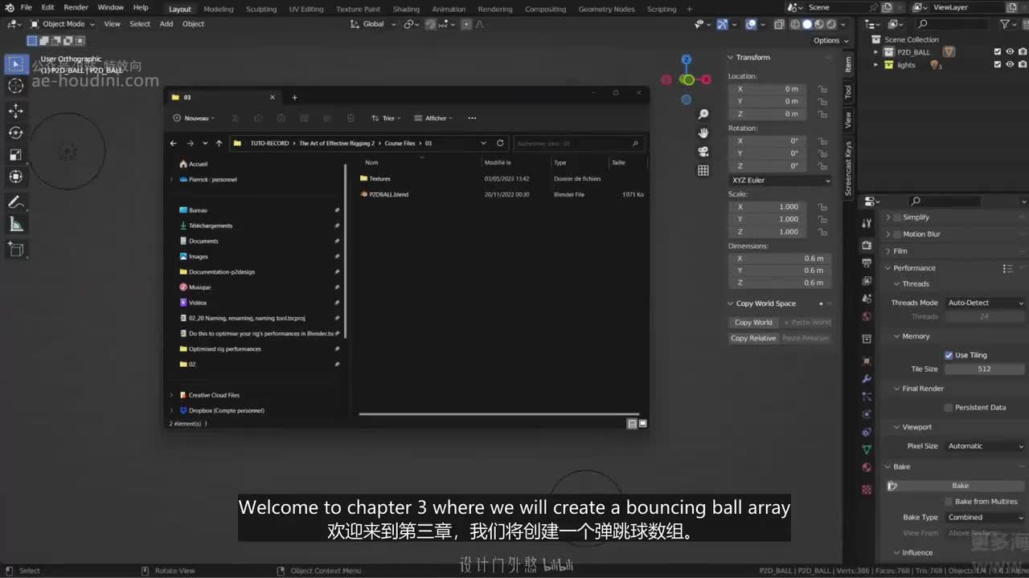
Task: Switch to the Shading workspace tab
Action: pyautogui.click(x=406, y=9)
